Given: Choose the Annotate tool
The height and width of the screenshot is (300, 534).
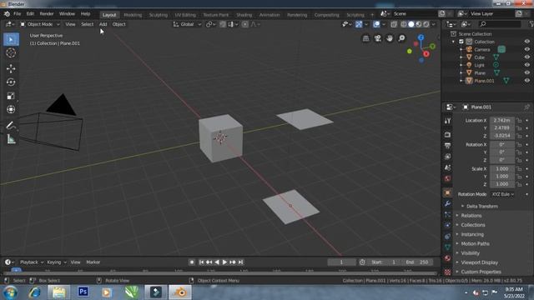Looking at the screenshot, I should pyautogui.click(x=11, y=125).
